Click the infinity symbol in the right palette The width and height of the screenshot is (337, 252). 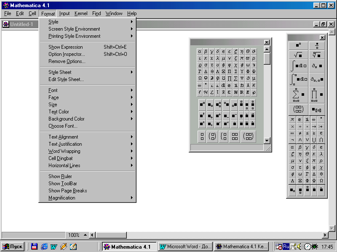(x=314, y=120)
